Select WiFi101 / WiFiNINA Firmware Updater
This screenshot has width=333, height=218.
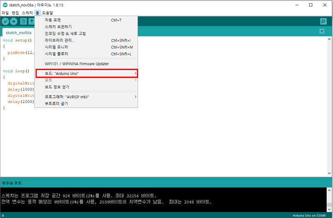(x=87, y=64)
